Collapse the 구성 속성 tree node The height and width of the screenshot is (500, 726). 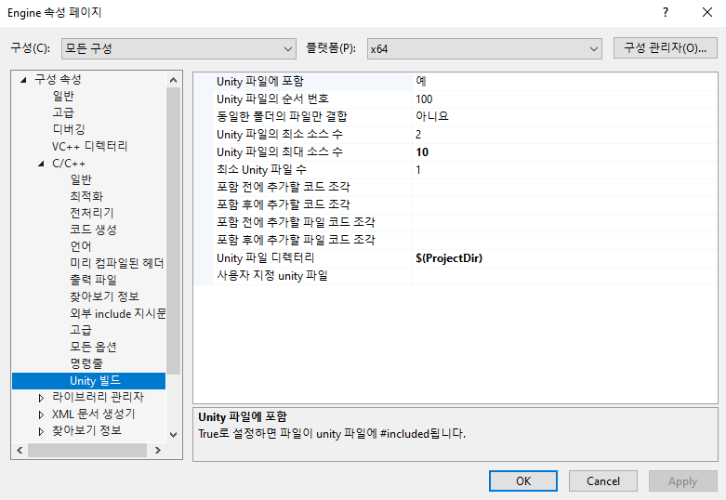click(23, 80)
